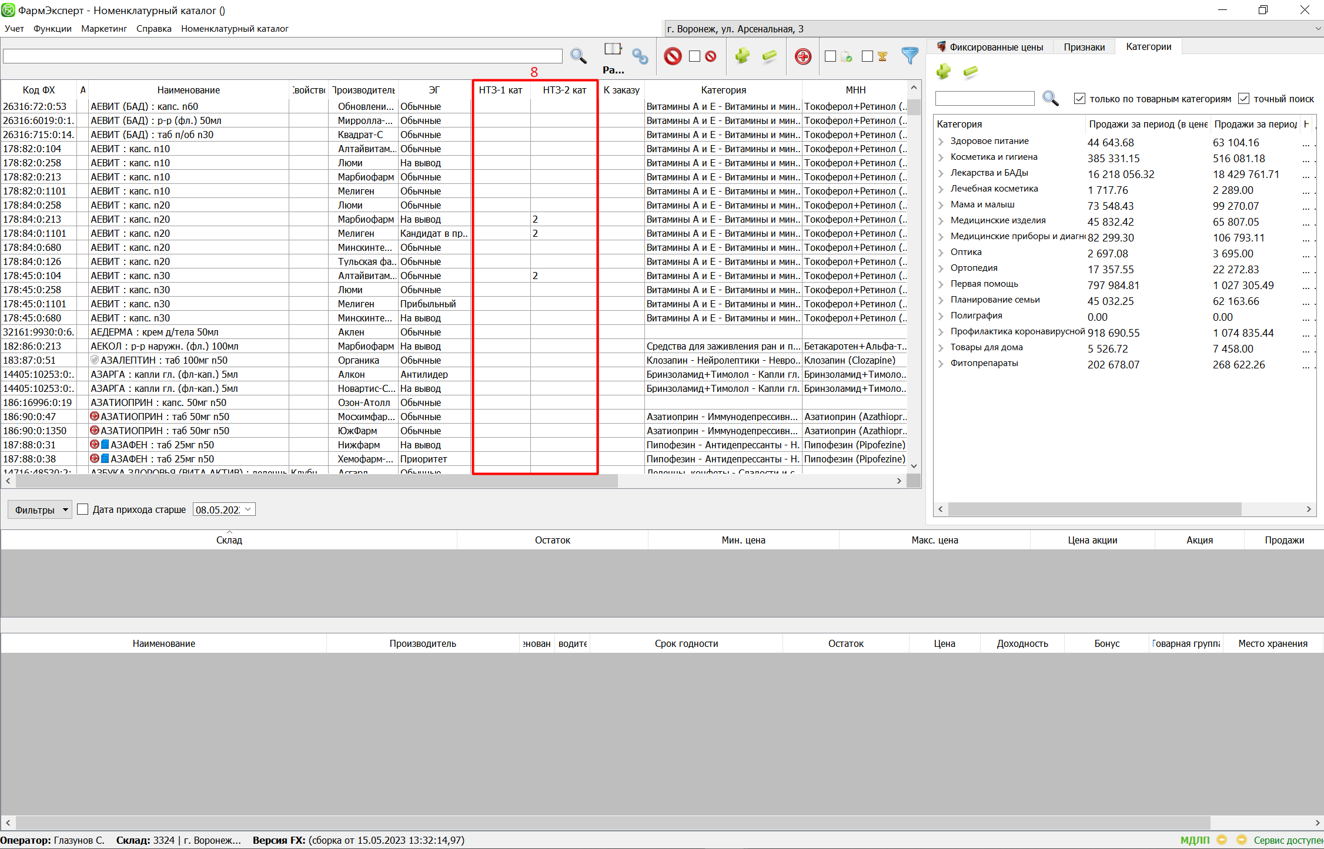Open the date picker dropdown 08.05.202
Viewport: 1324px width, 849px height.
tap(248, 509)
